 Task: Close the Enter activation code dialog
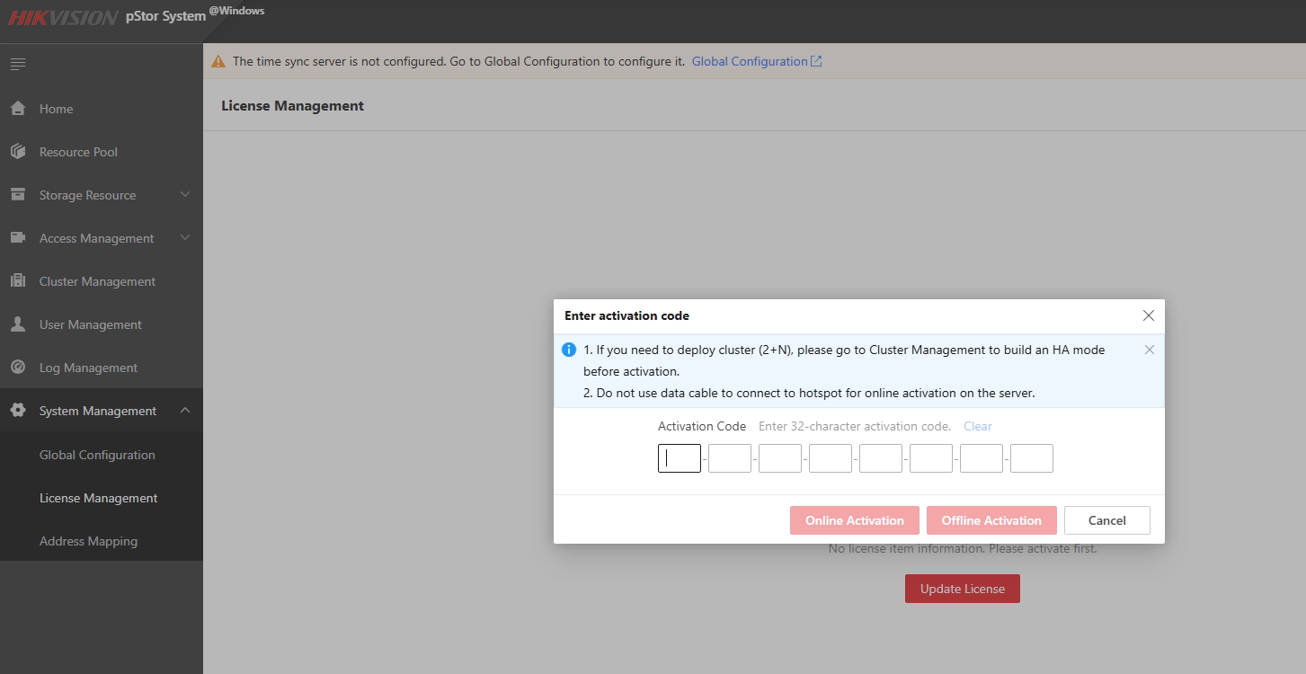point(1148,315)
